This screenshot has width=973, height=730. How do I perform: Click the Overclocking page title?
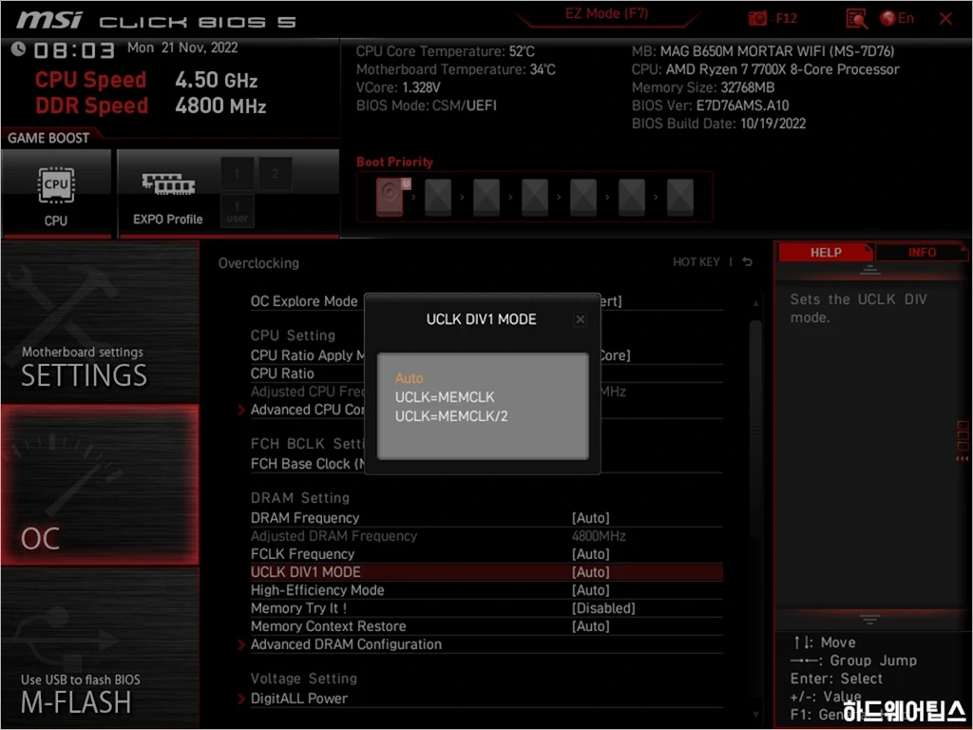point(258,263)
